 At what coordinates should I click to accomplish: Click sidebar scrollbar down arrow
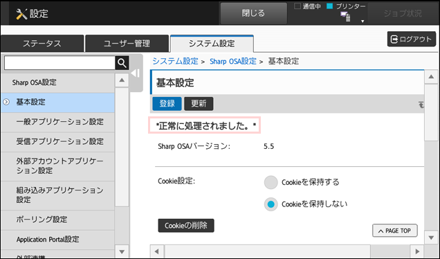click(x=122, y=251)
